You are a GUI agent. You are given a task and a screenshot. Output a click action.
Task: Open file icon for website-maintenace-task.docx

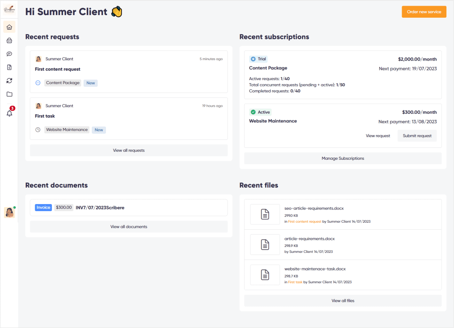(265, 275)
